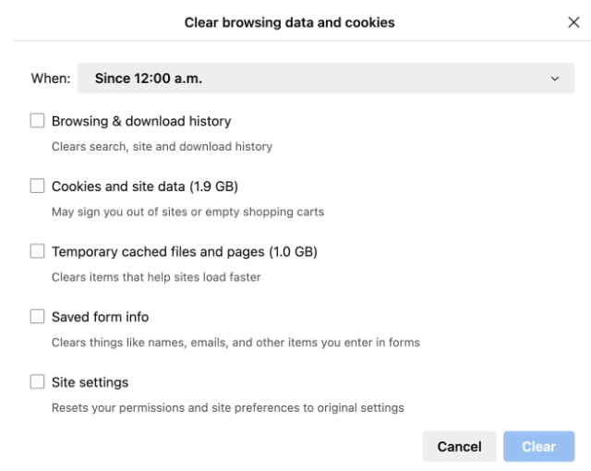Screen dimensions: 591x471
Task: Click the 'When:' label
Action: 51,79
